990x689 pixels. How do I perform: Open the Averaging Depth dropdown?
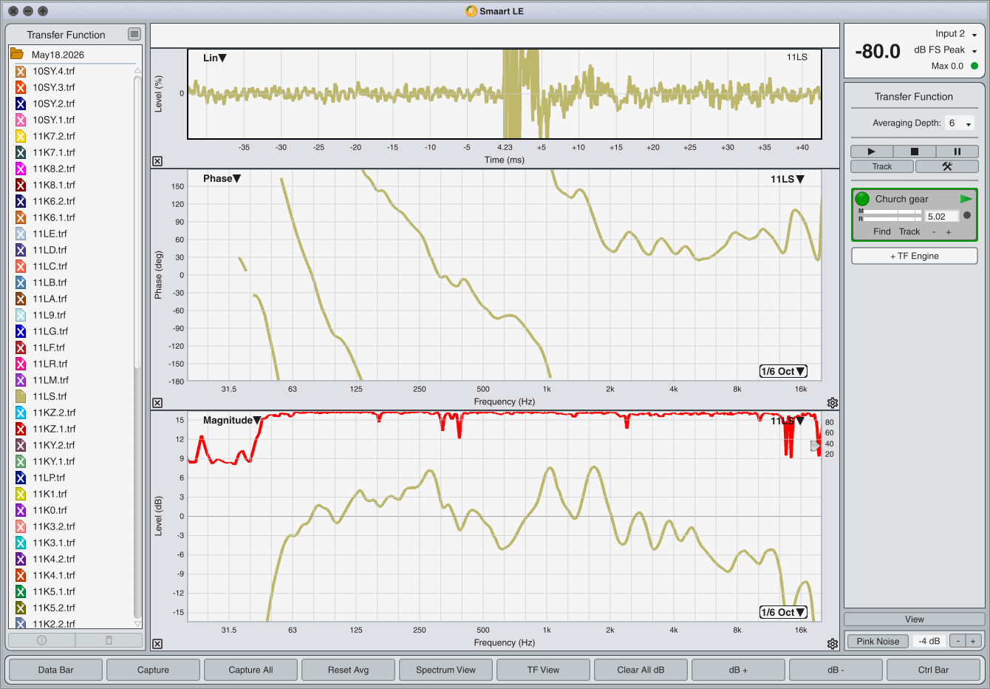pyautogui.click(x=960, y=123)
